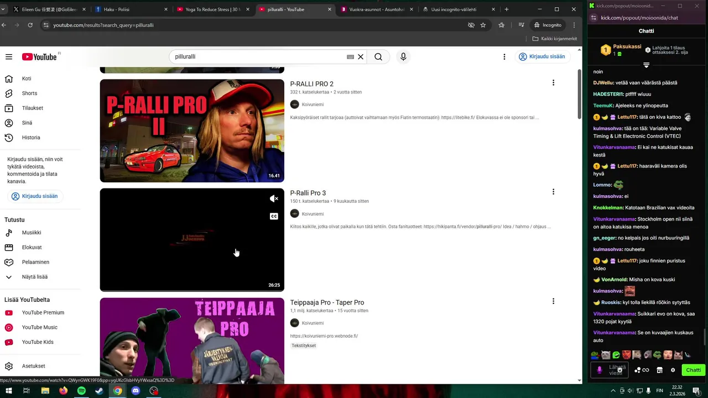Open Chrome media control icon

tap(521, 25)
